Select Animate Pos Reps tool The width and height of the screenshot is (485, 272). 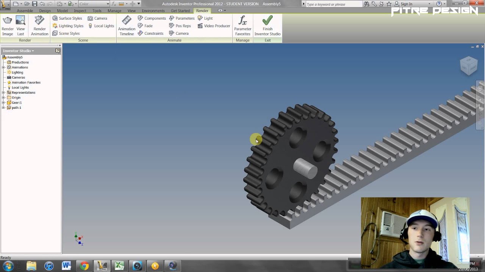180,26
